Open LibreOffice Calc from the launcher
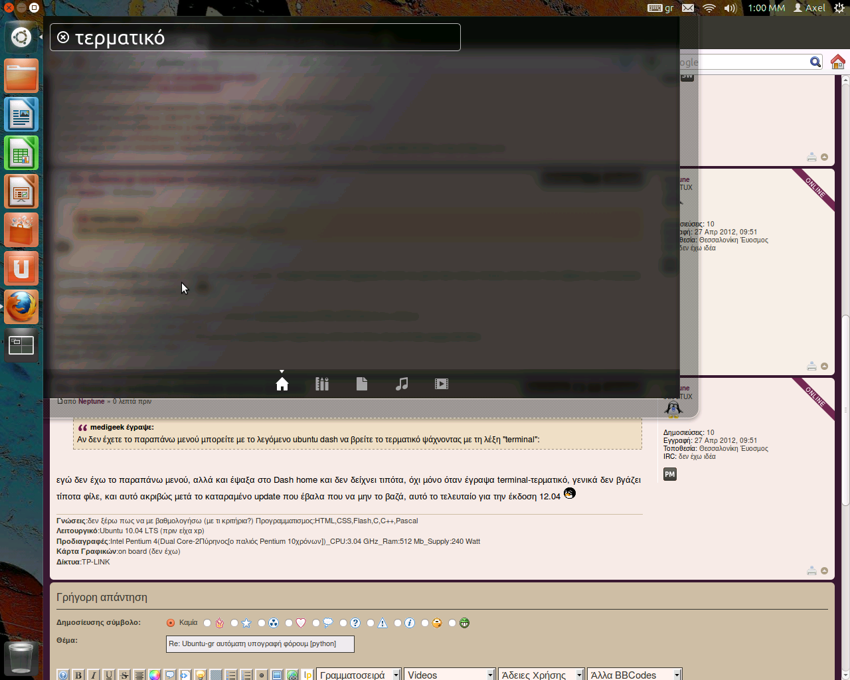 (21, 153)
